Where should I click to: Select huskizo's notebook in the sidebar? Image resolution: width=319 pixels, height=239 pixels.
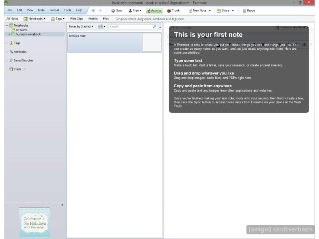click(28, 34)
